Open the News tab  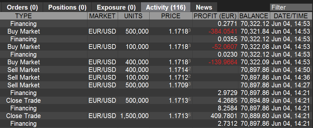[204, 7]
